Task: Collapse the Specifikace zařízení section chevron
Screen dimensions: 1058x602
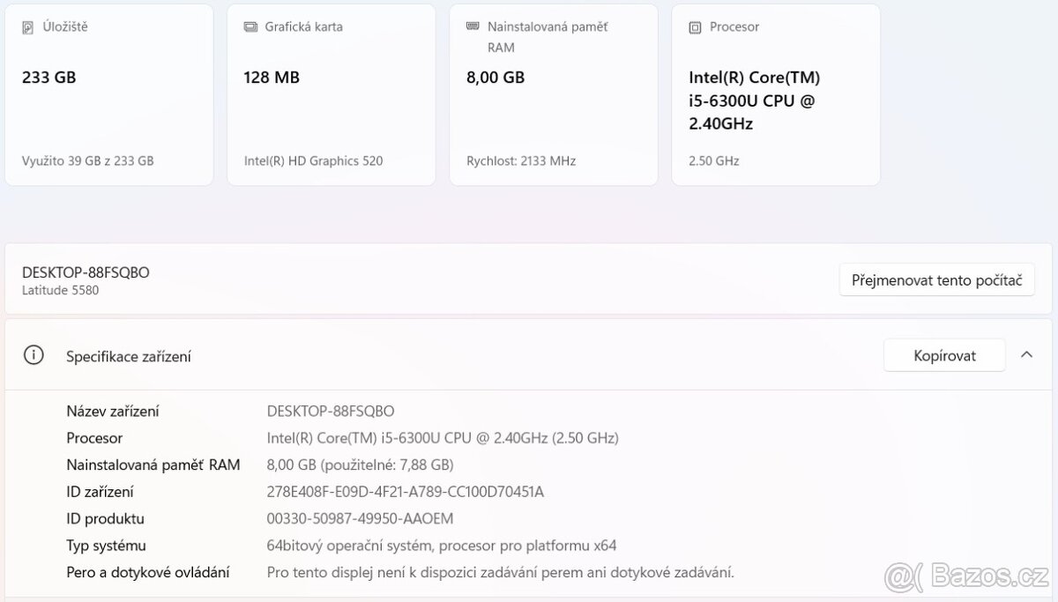Action: click(x=1026, y=354)
